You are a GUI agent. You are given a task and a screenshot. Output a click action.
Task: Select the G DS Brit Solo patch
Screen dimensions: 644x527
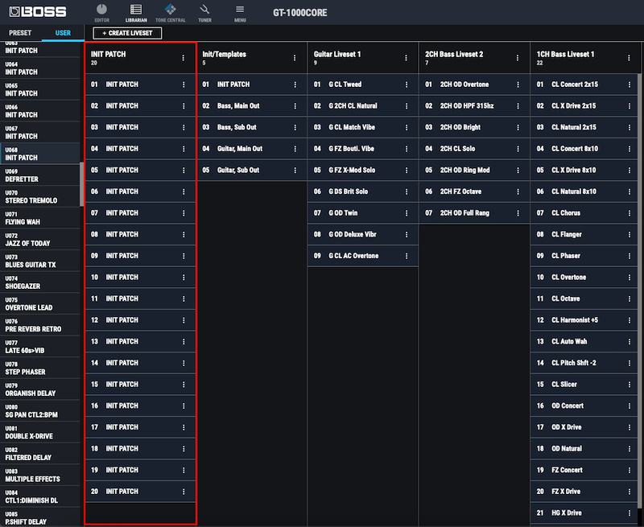(x=363, y=191)
